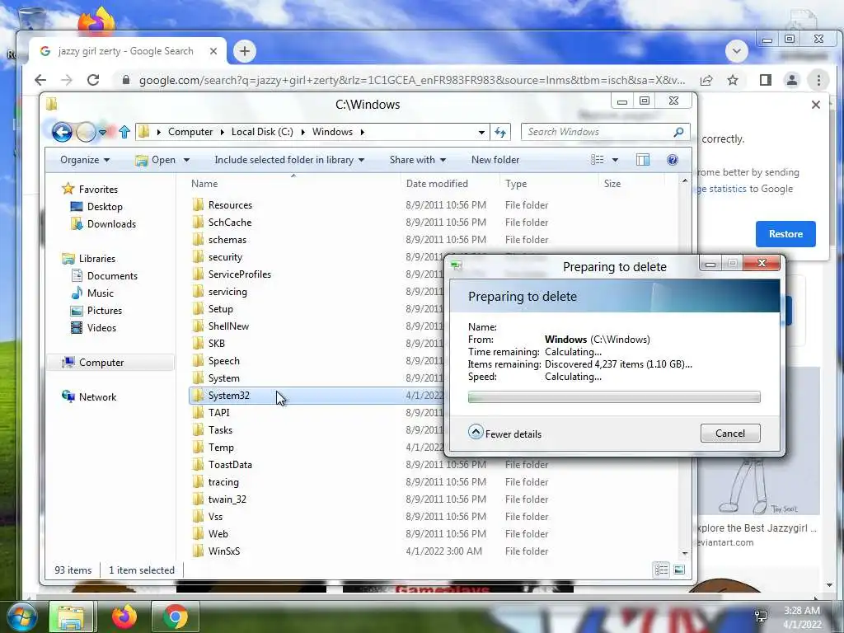Toggle Chrome's side panel icon
This screenshot has height=633, width=844.
766,80
